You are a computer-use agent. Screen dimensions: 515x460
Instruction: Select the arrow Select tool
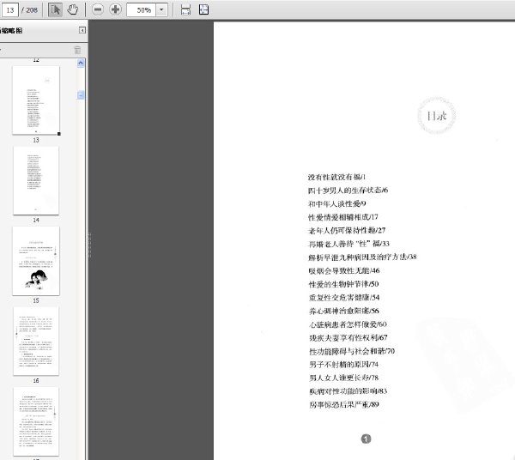click(x=55, y=9)
